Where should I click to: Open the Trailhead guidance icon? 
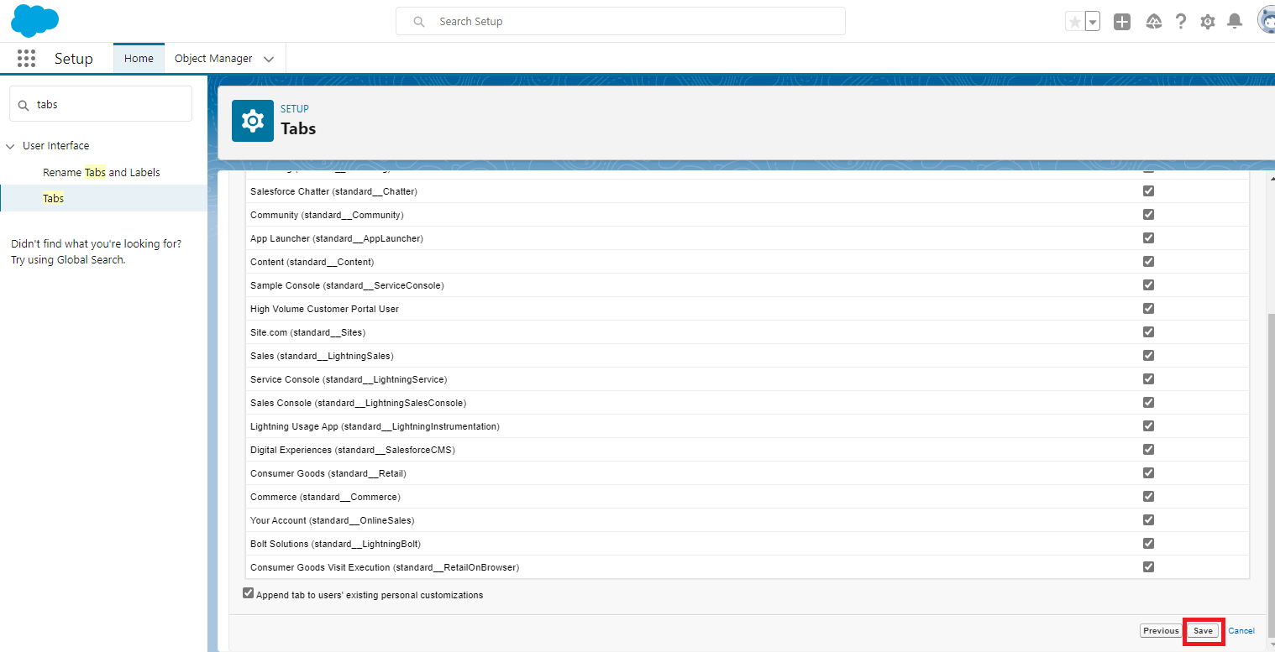[x=1153, y=22]
